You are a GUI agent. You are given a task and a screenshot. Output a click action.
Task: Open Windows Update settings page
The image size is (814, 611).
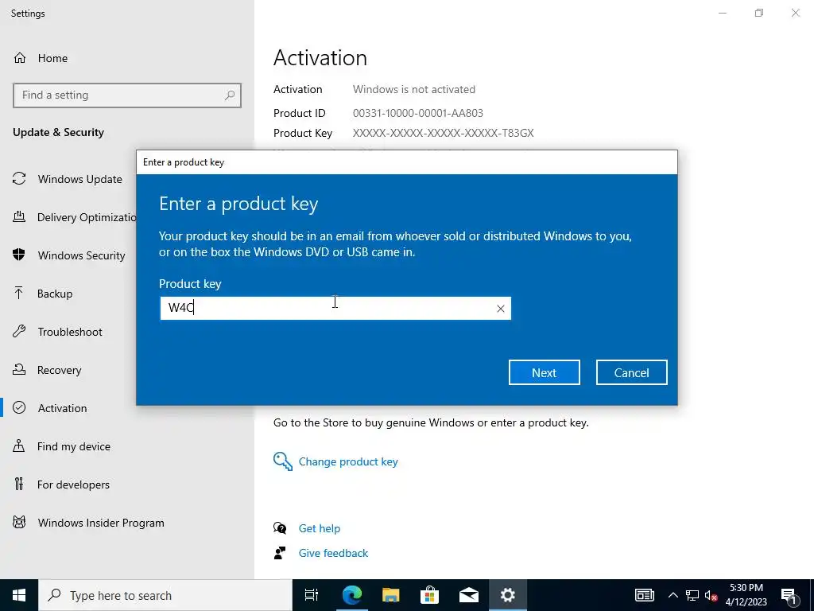80,179
